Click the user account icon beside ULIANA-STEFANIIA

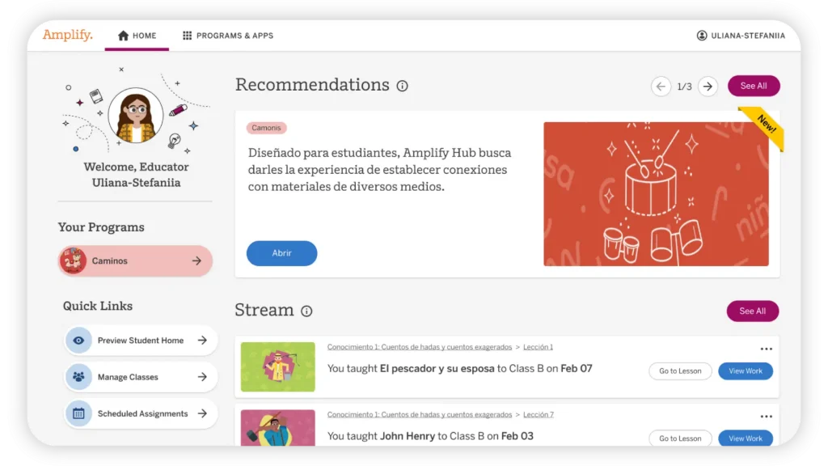(x=702, y=36)
